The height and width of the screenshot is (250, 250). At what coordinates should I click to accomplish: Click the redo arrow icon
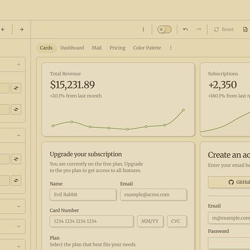pos(198,29)
